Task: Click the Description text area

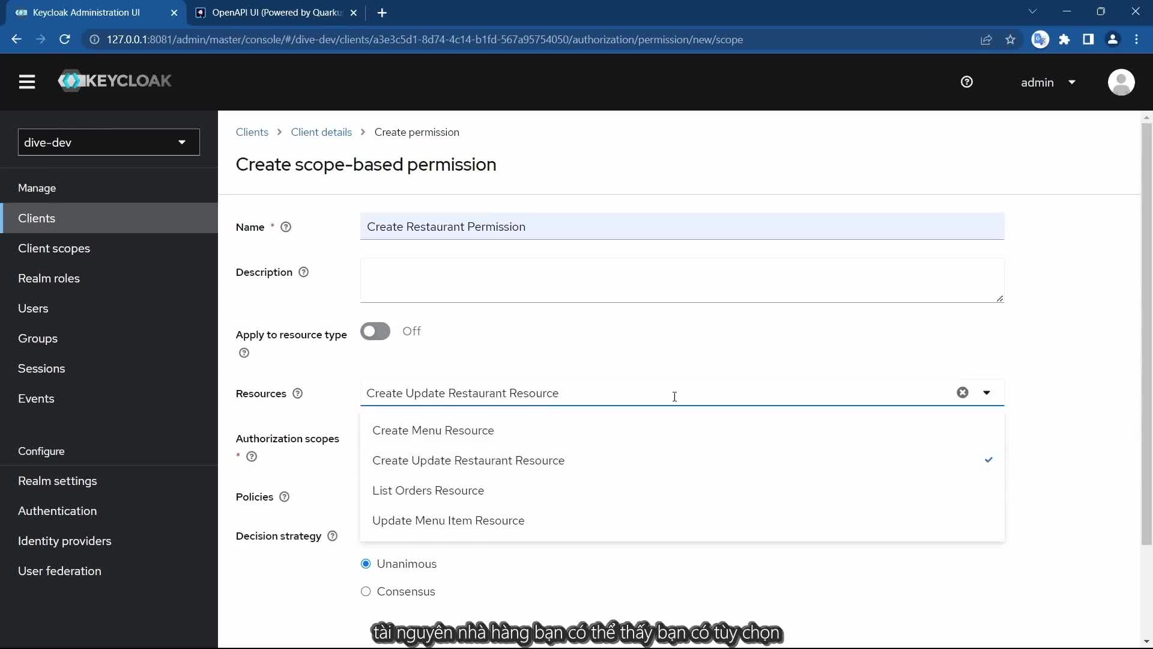Action: (x=682, y=280)
